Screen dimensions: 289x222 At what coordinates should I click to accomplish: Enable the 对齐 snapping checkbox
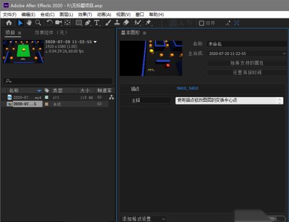[201, 23]
